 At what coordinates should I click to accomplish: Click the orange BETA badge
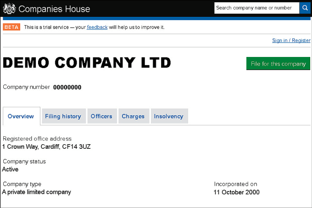coord(11,27)
